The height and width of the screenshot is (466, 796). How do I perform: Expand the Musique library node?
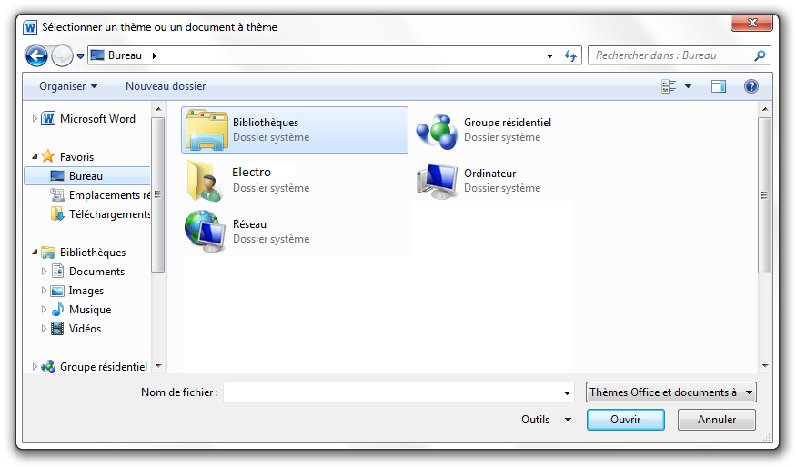point(44,310)
